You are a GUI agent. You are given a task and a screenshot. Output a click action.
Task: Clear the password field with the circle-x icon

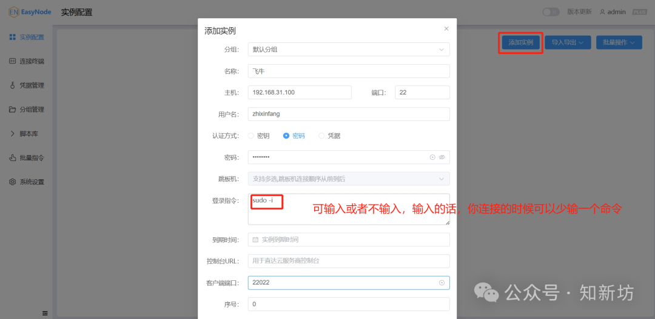point(432,157)
